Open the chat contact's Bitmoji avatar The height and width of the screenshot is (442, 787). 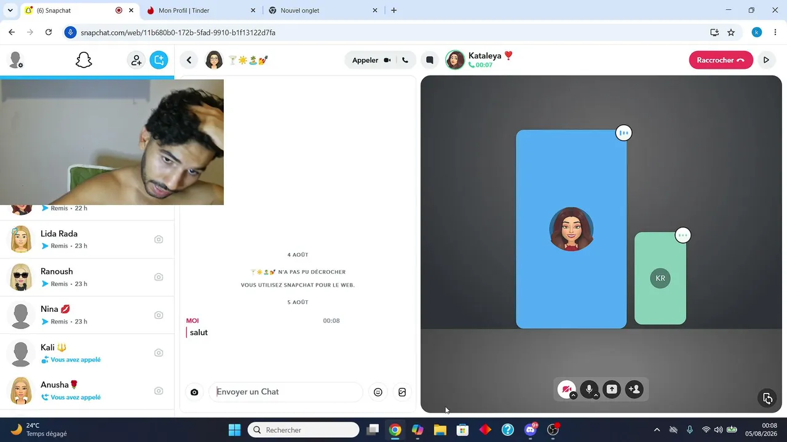click(x=214, y=60)
